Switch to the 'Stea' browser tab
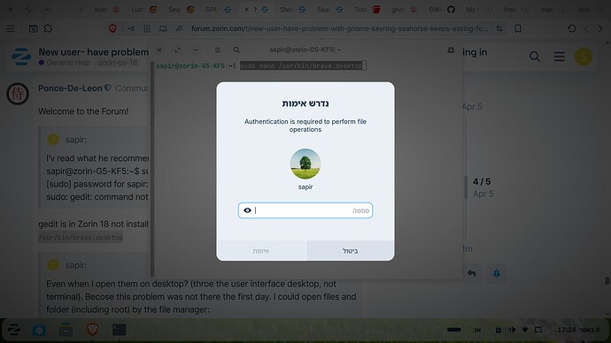The width and height of the screenshot is (611, 343). click(x=292, y=10)
